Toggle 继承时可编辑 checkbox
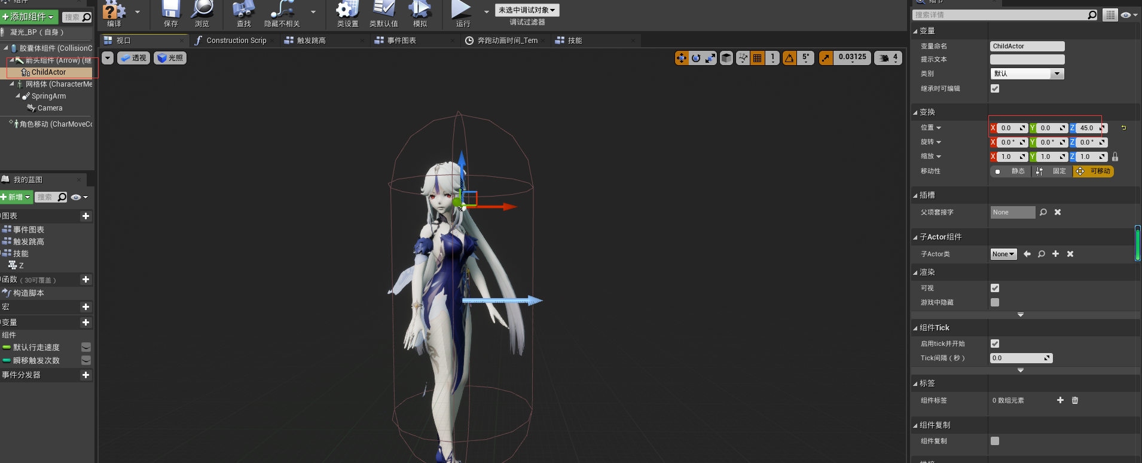 click(x=995, y=88)
